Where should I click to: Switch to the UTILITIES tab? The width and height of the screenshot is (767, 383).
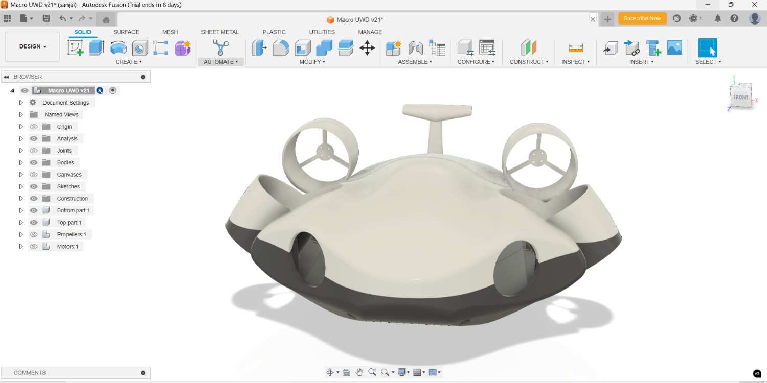[322, 32]
